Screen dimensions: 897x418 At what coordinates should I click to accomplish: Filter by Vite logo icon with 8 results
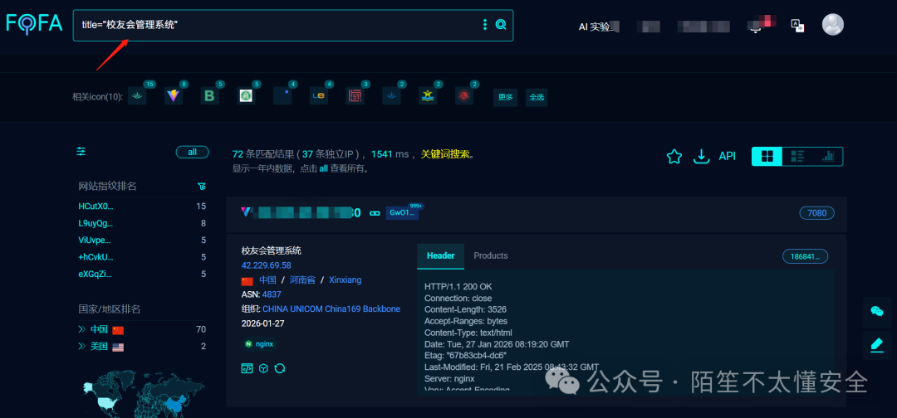pos(174,96)
